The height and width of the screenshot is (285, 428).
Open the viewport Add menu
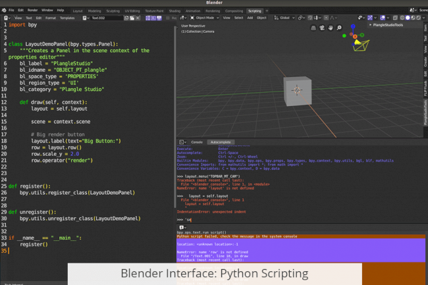coord(250,18)
